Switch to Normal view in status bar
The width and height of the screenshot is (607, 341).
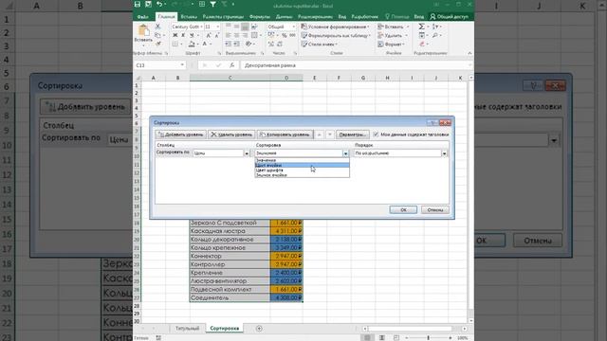[367, 337]
